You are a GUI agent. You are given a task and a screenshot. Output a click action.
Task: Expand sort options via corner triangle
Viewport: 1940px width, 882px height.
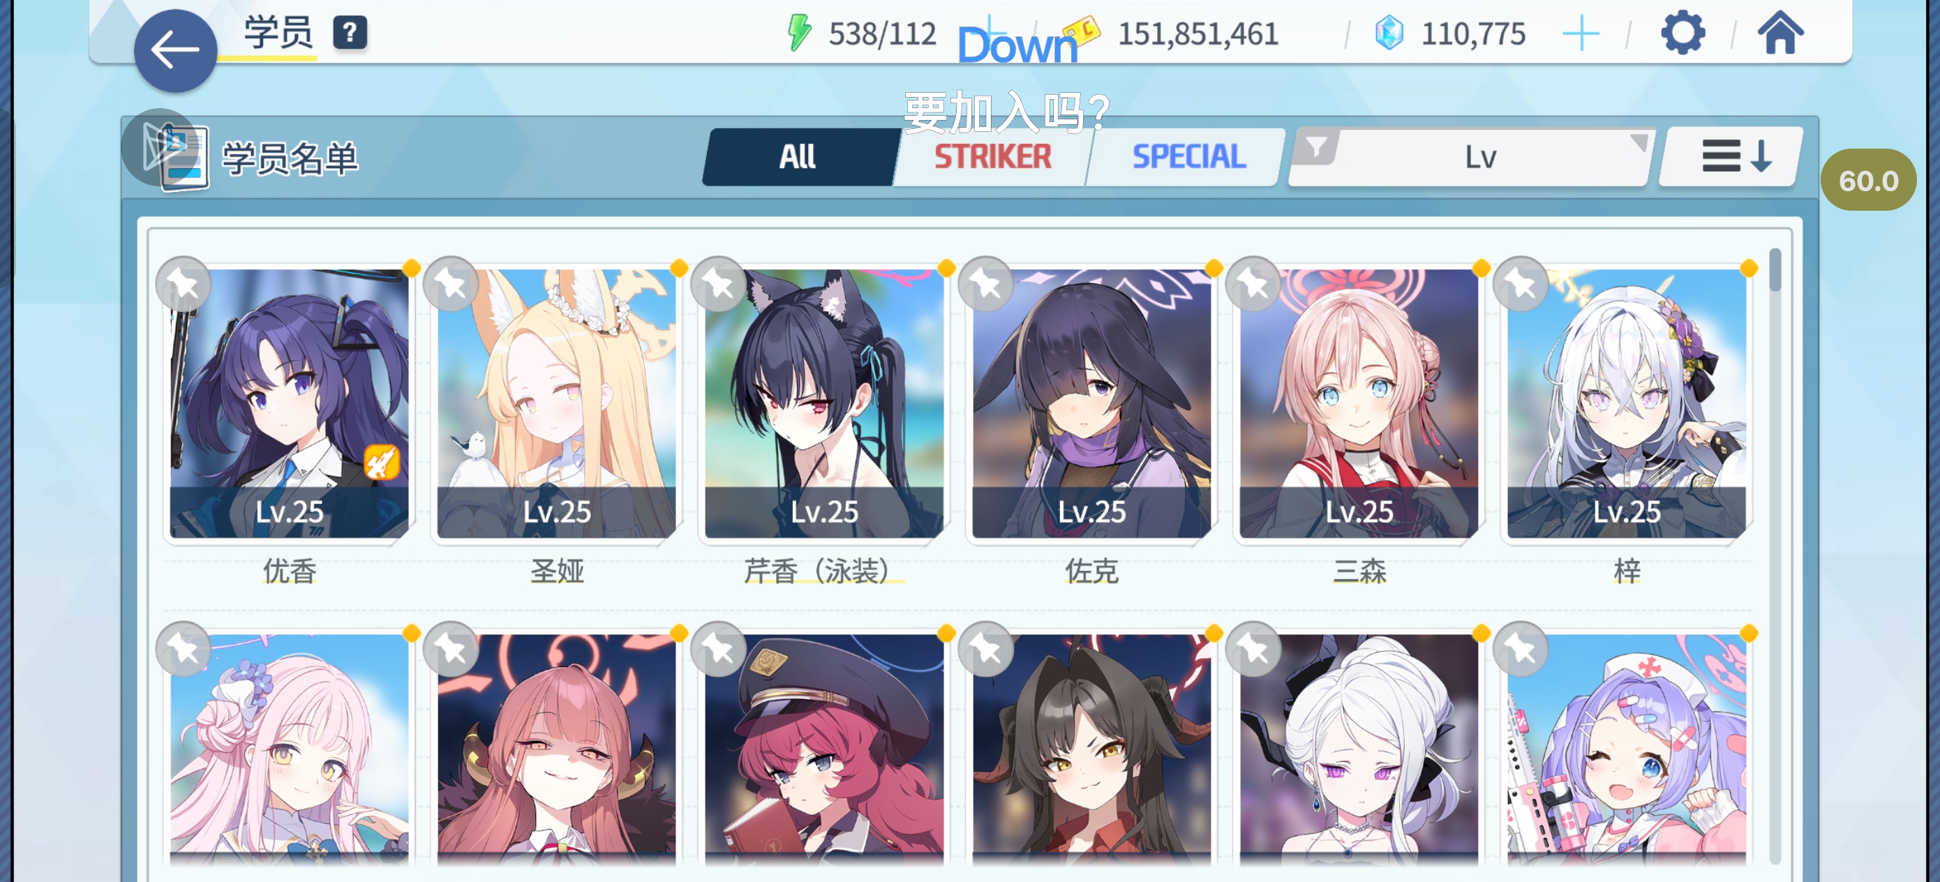(1638, 142)
